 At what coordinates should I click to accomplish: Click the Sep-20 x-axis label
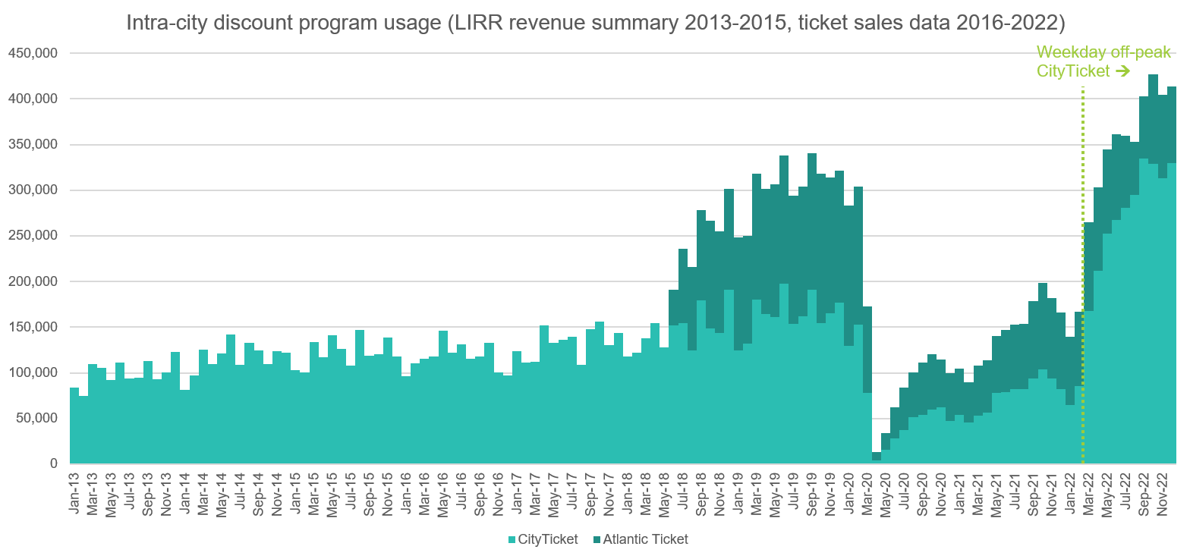coord(923,494)
